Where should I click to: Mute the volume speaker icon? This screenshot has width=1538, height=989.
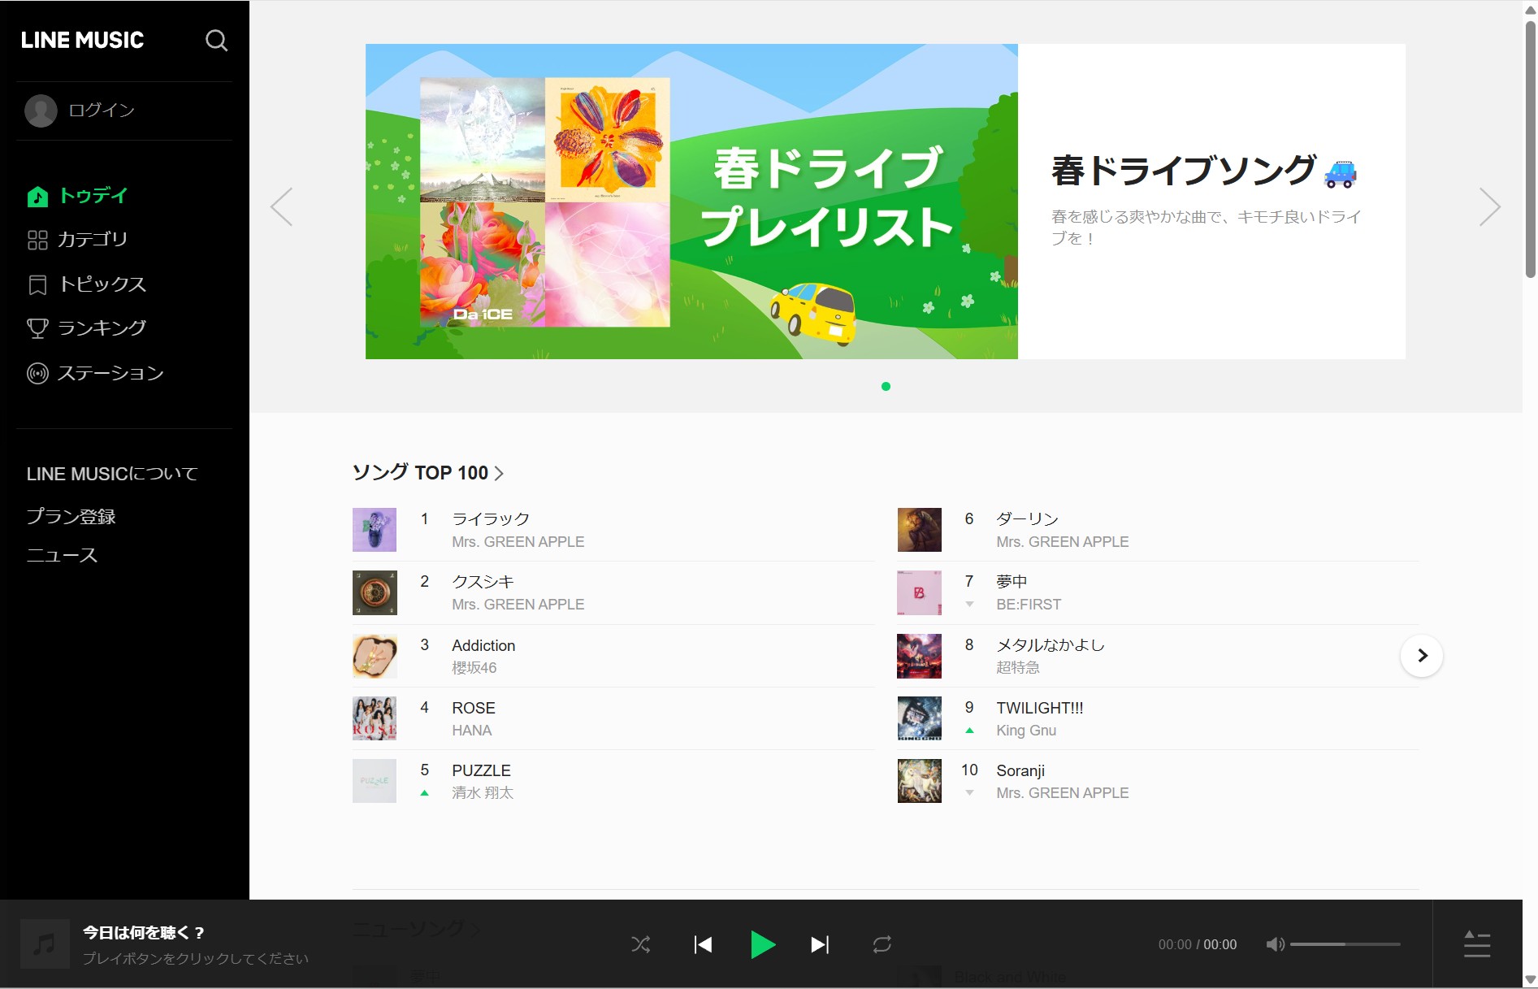click(1276, 944)
